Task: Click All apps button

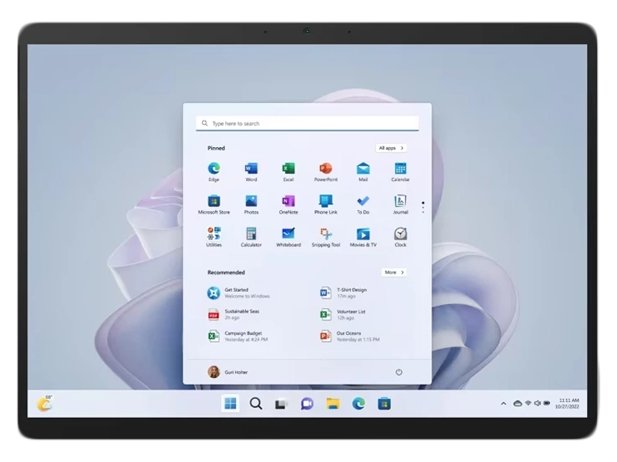Action: 391,148
